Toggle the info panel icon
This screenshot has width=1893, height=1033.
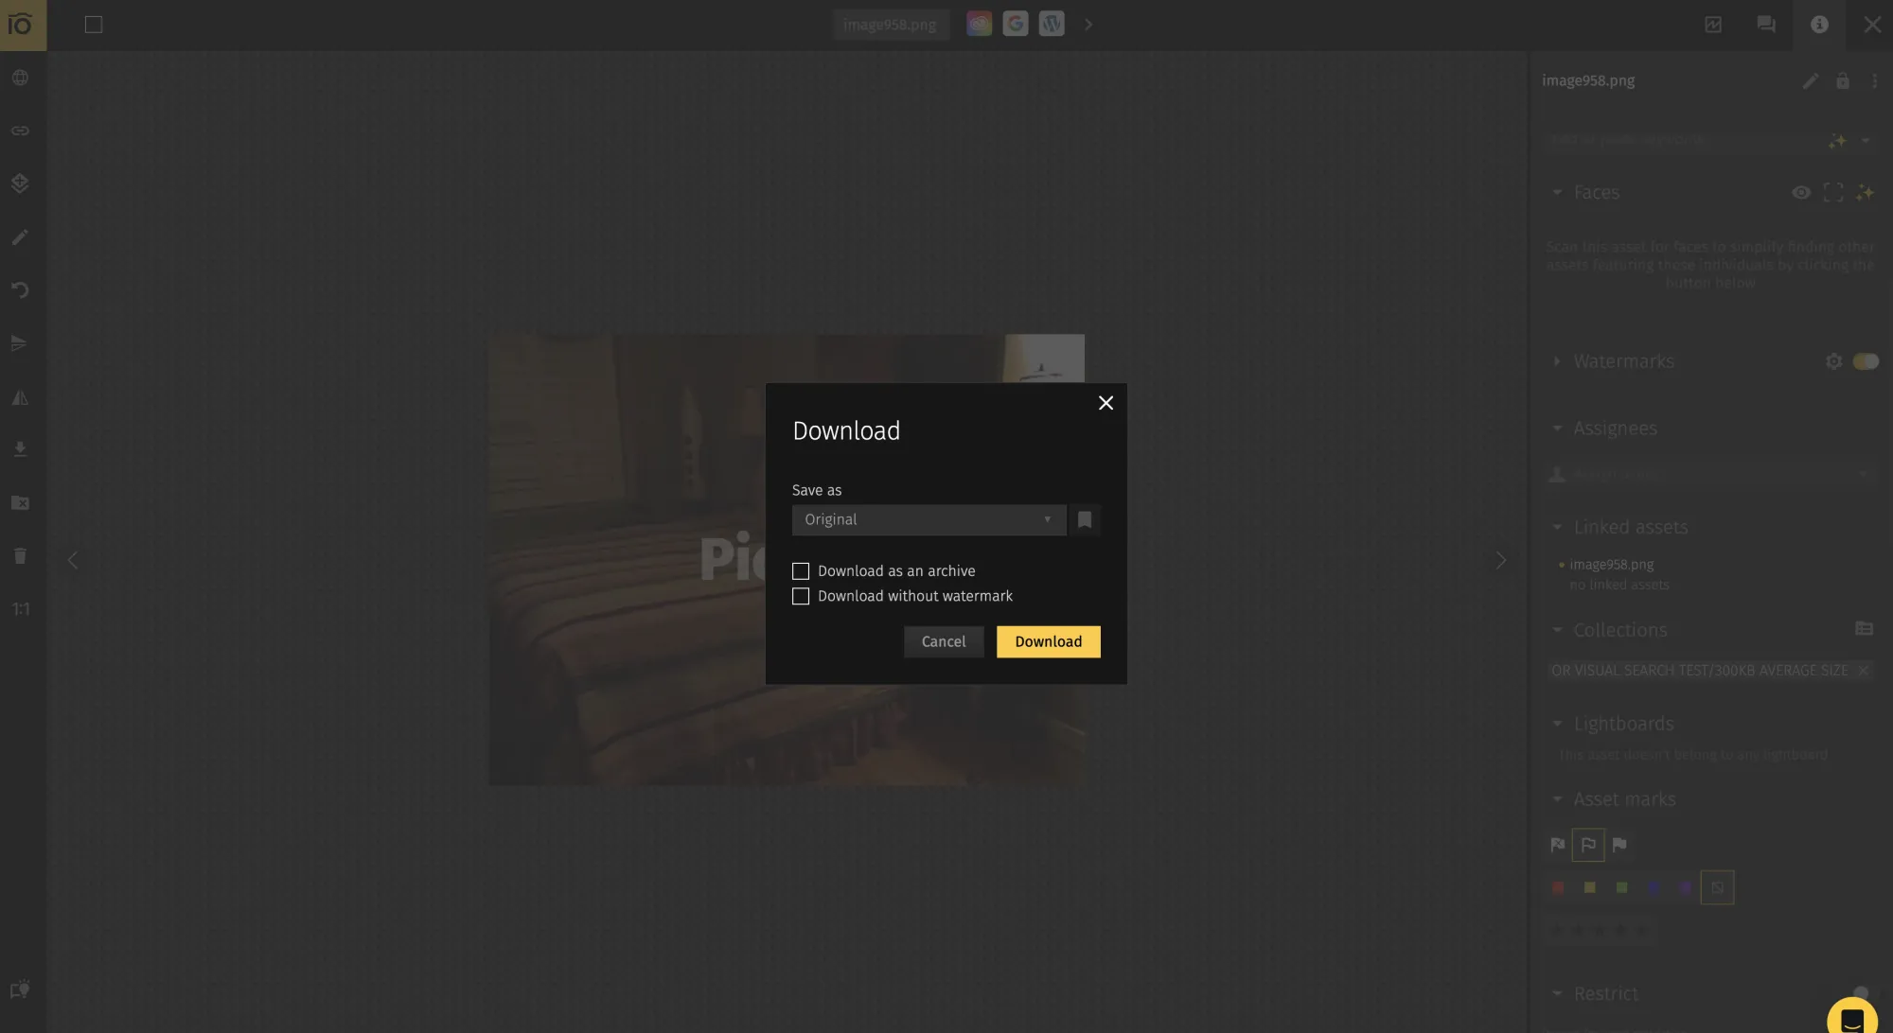1819,25
